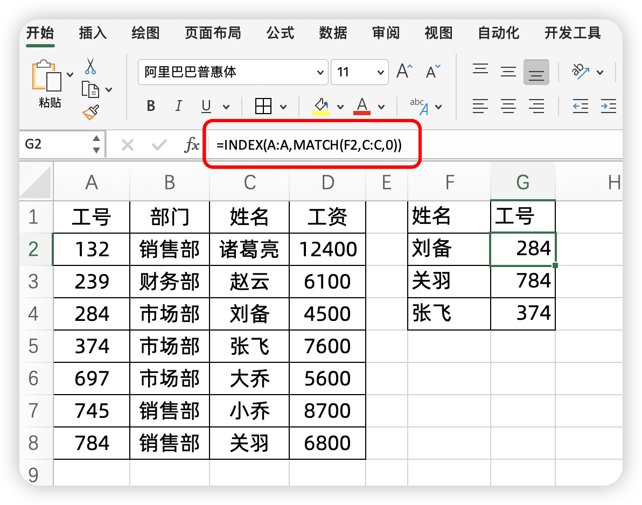Viewport: 642px width, 505px height.
Task: Expand font color dropdown arrow
Action: pyautogui.click(x=381, y=107)
